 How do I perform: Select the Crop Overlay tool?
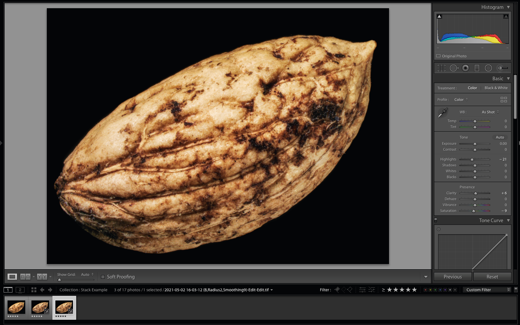click(441, 68)
